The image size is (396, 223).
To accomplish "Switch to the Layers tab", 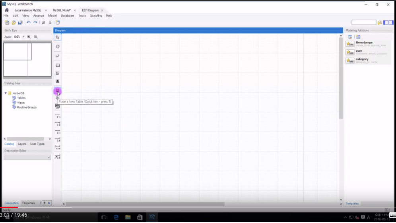I will [x=22, y=144].
